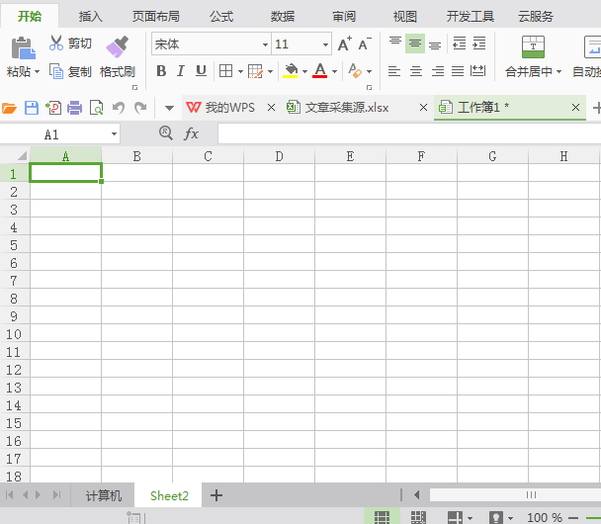Toggle Underline formatting
The height and width of the screenshot is (524, 601).
(x=202, y=71)
